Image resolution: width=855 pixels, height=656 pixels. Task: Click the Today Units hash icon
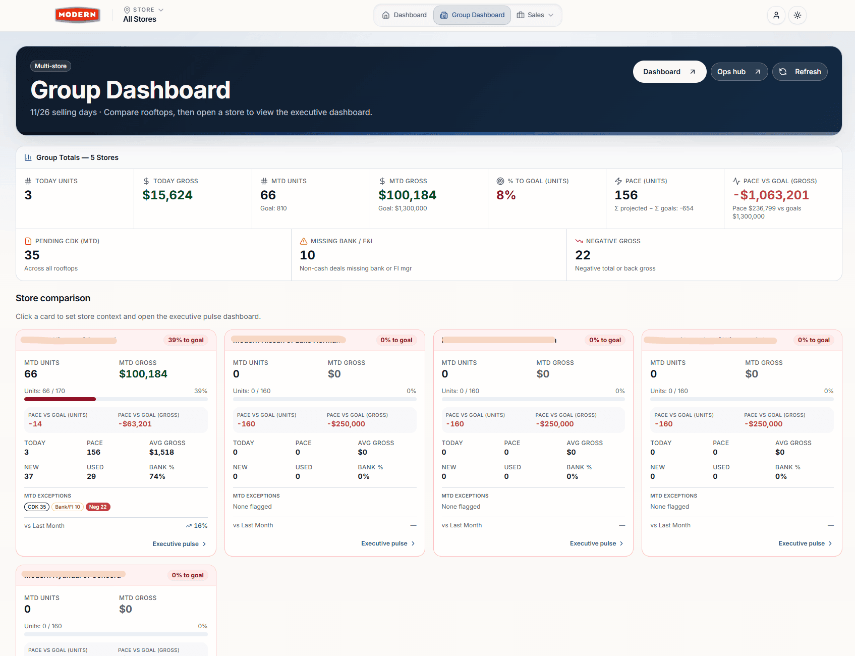28,181
